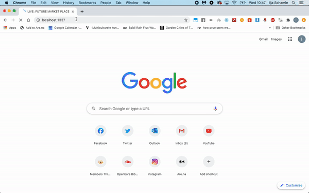This screenshot has width=309, height=193.
Task: Open the Garden Cities of T... bookmark
Action: [176, 28]
